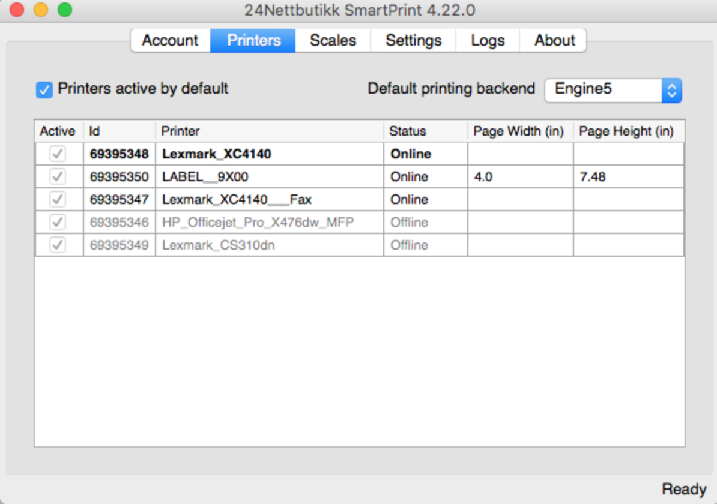Image resolution: width=717 pixels, height=504 pixels.
Task: Open the About tab
Action: click(554, 40)
